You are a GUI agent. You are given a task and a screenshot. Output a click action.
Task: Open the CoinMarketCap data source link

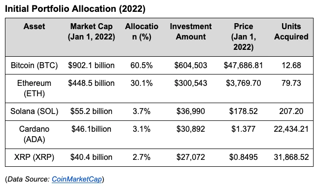point(76,179)
